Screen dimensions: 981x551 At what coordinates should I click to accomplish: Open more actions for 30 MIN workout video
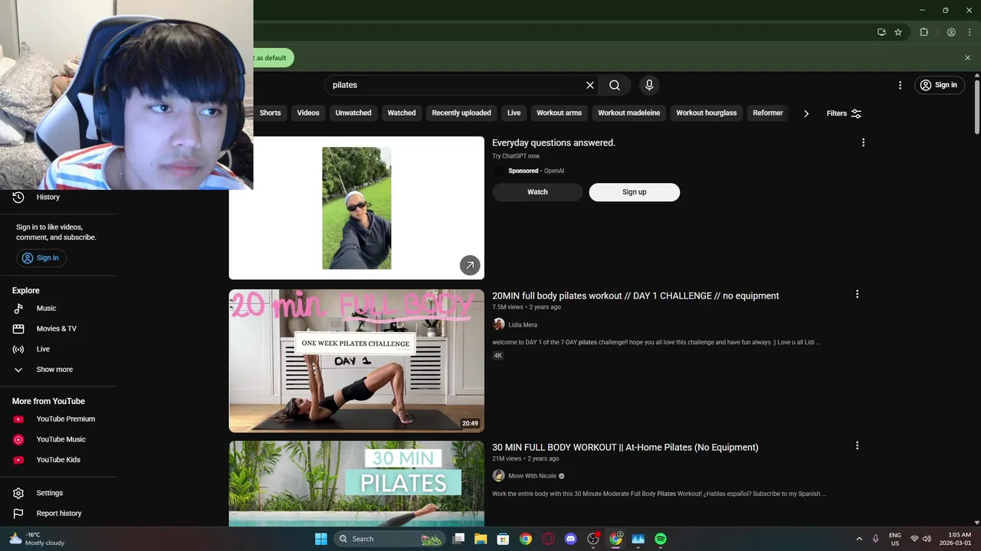tap(857, 445)
